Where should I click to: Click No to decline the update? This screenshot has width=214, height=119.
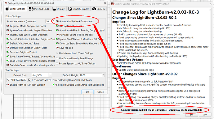205,115
